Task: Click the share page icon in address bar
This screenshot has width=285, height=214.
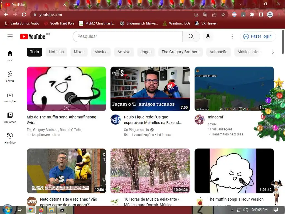Action: click(x=214, y=14)
